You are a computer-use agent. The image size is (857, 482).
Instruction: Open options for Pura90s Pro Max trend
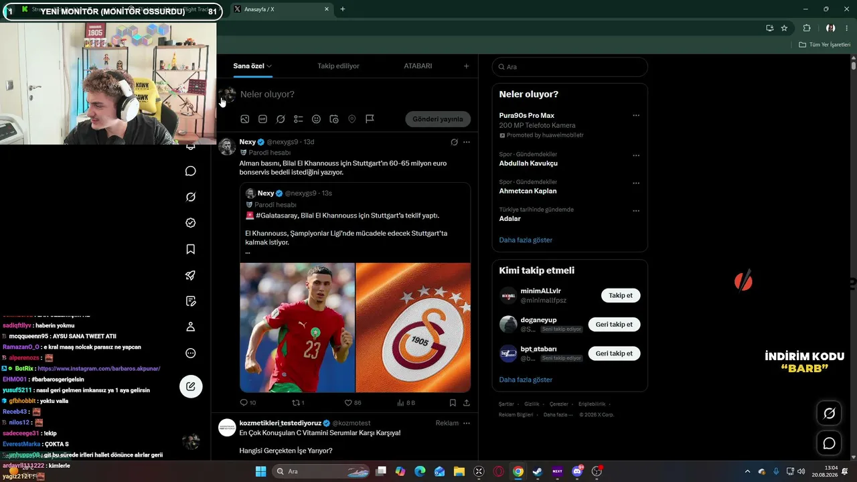[636, 115]
